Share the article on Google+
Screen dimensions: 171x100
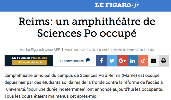tap(122, 61)
